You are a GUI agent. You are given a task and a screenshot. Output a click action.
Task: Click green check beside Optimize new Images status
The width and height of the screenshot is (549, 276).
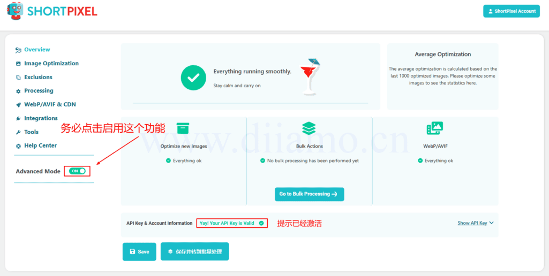(x=168, y=160)
